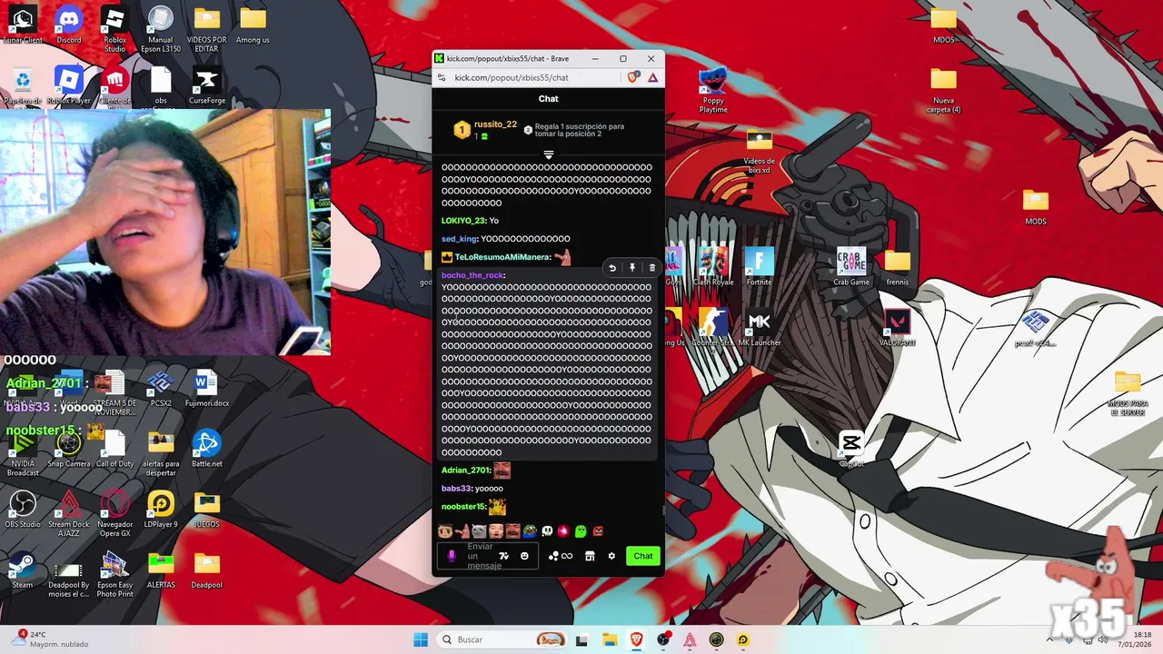1163x654 pixels.
Task: Click the text formatting 7TV icon
Action: tap(504, 556)
